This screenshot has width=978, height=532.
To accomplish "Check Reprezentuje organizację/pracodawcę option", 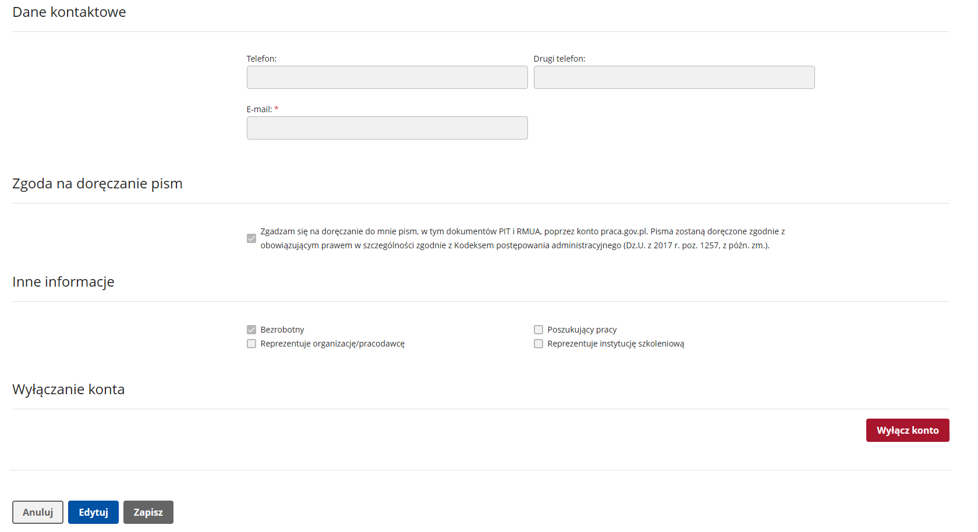I will pyautogui.click(x=251, y=344).
